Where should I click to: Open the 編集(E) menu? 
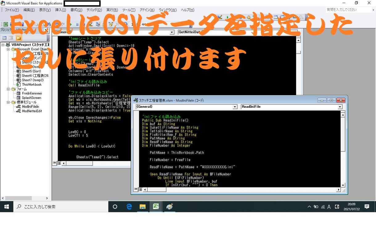tap(29, 10)
